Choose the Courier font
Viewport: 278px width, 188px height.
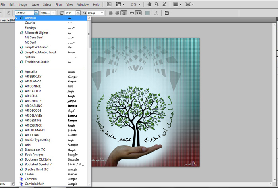pyautogui.click(x=51, y=23)
